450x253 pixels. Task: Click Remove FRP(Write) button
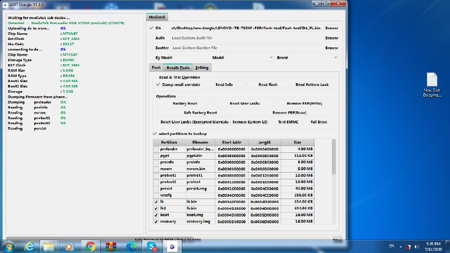coord(304,103)
